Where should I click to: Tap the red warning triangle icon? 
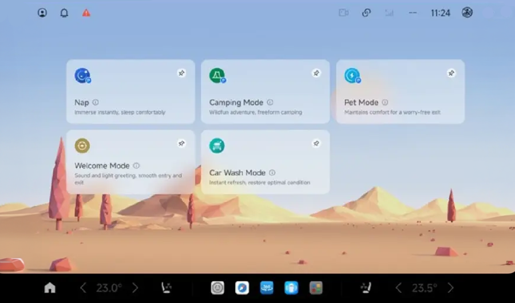pos(86,13)
